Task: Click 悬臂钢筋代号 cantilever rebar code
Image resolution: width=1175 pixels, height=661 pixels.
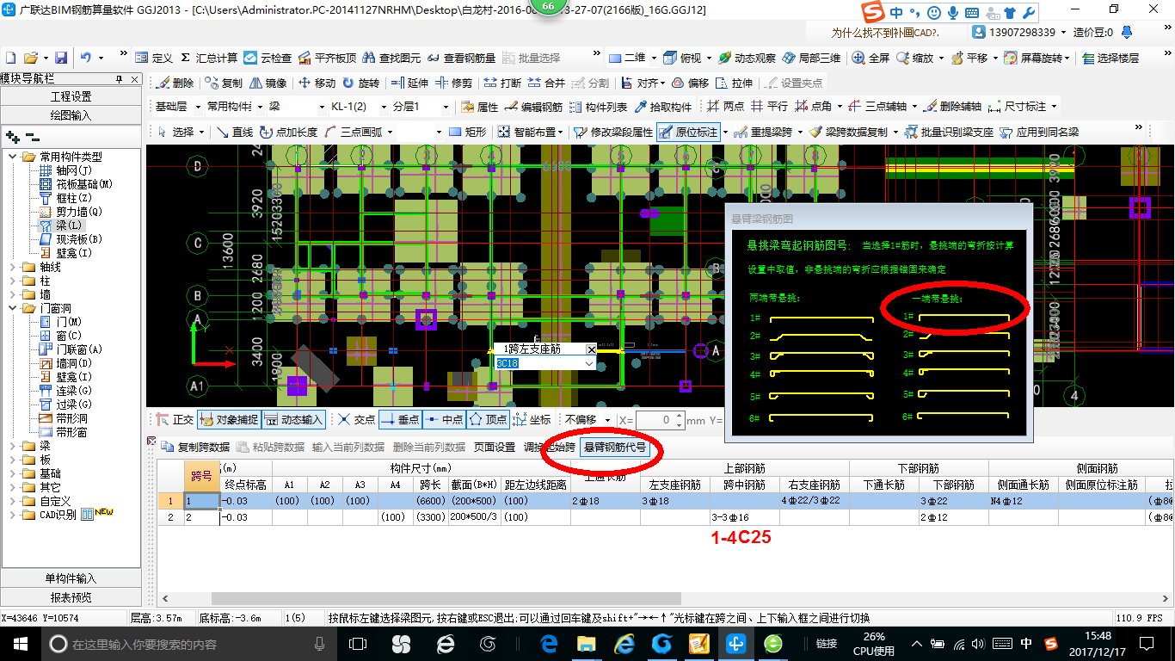Action: click(615, 447)
